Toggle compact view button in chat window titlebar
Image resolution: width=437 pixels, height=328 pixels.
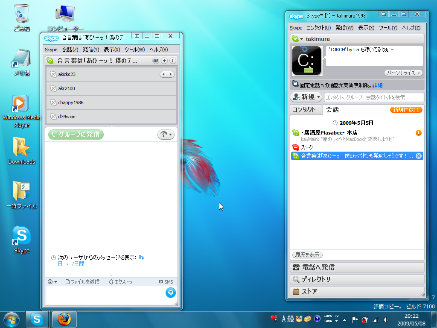tap(137, 36)
